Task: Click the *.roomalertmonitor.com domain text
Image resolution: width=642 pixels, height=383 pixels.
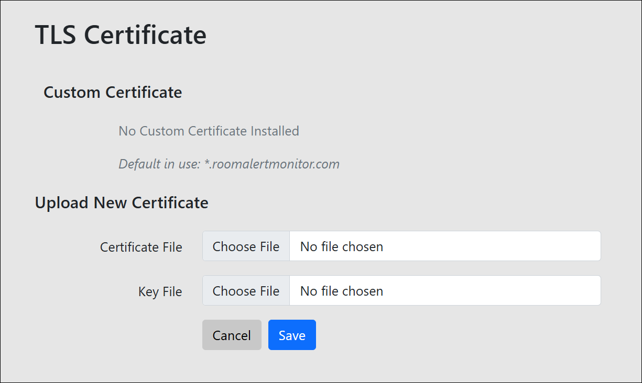Action: click(271, 164)
